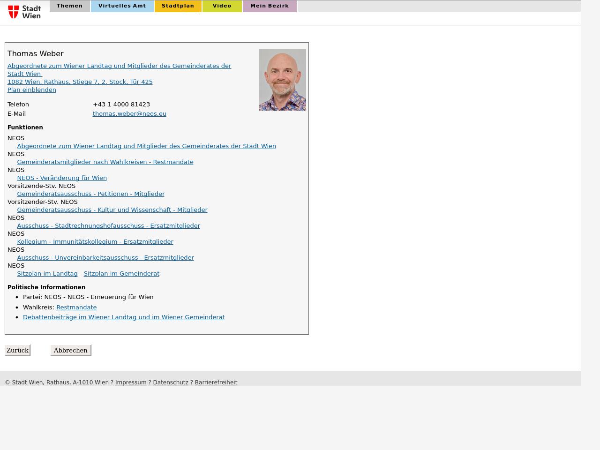Image resolution: width=600 pixels, height=450 pixels.
Task: View Sitzplan im Landtag
Action: tap(47, 273)
